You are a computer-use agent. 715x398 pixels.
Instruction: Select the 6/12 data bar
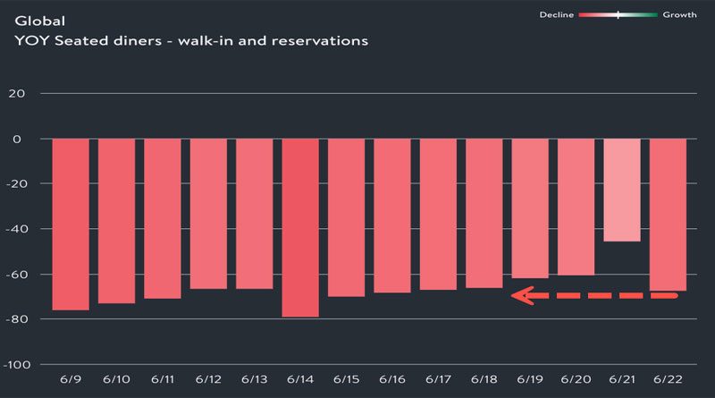click(x=208, y=214)
